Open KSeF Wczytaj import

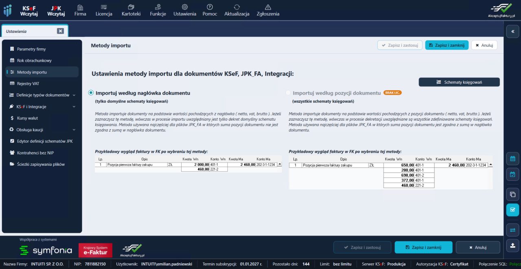[29, 11]
